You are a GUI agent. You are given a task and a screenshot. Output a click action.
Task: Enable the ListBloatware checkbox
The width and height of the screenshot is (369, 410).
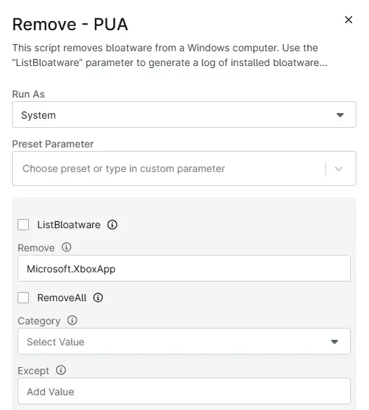click(x=23, y=225)
